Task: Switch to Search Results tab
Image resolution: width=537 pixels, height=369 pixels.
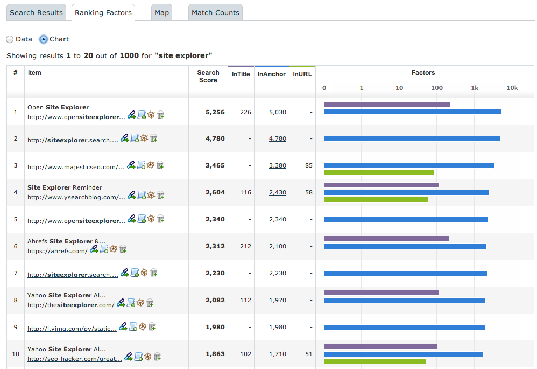Action: point(36,13)
